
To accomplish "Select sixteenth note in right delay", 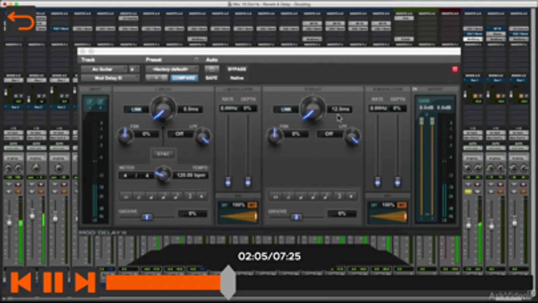I will [326, 196].
